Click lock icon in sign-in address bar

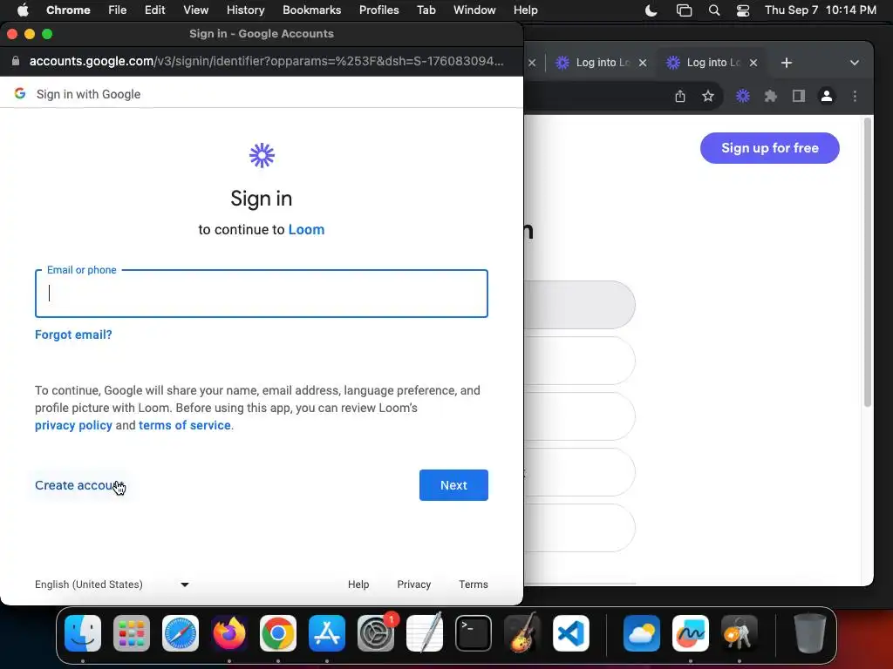16,61
